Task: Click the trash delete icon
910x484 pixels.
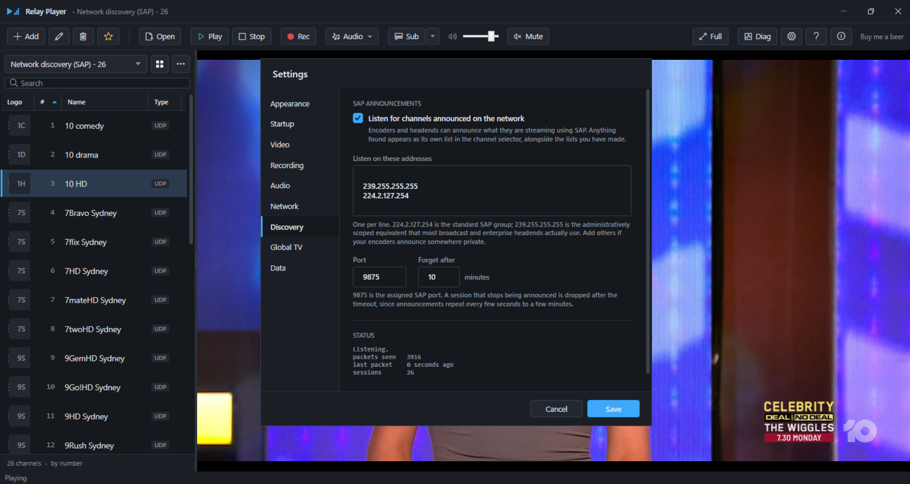Action: click(83, 37)
